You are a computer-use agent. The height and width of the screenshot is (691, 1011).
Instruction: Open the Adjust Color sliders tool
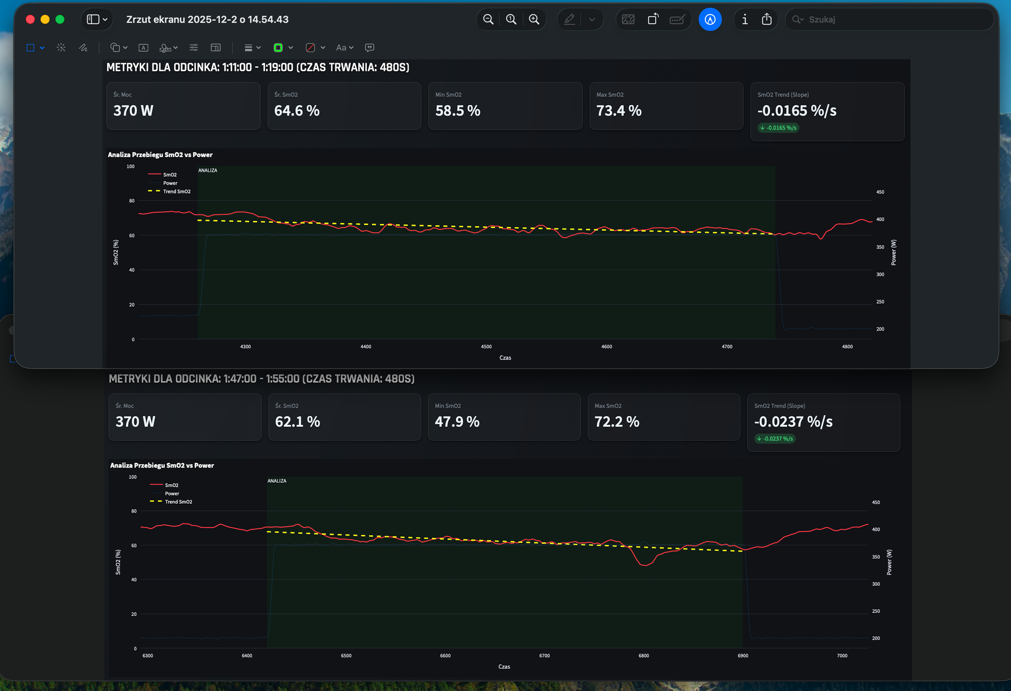click(194, 48)
